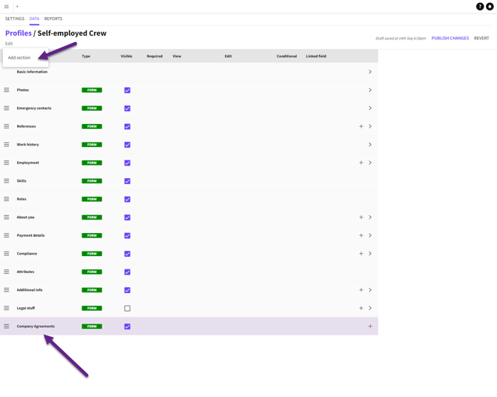
Task: Grab the drag handle for Employment row
Action: point(7,163)
